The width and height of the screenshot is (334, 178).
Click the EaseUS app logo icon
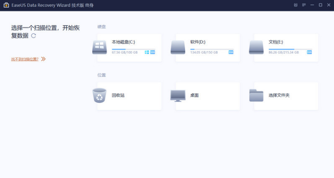[6, 5]
